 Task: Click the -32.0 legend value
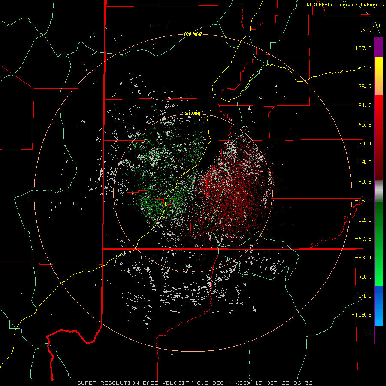[363, 220]
